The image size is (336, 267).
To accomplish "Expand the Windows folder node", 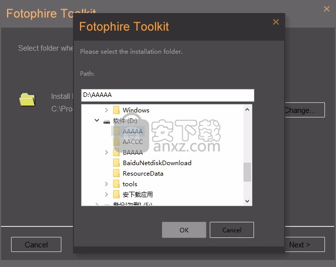I will (106, 110).
